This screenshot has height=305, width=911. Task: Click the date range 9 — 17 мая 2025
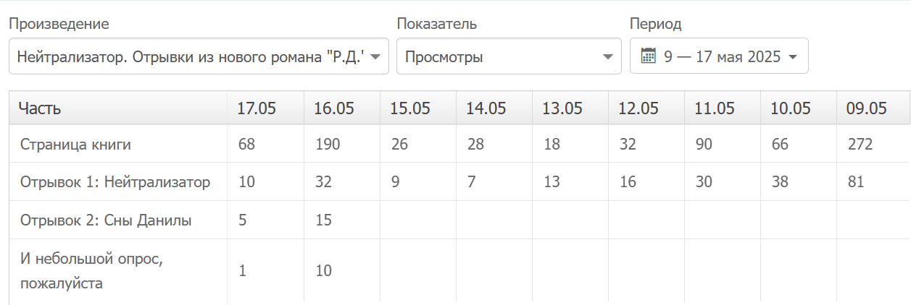722,57
